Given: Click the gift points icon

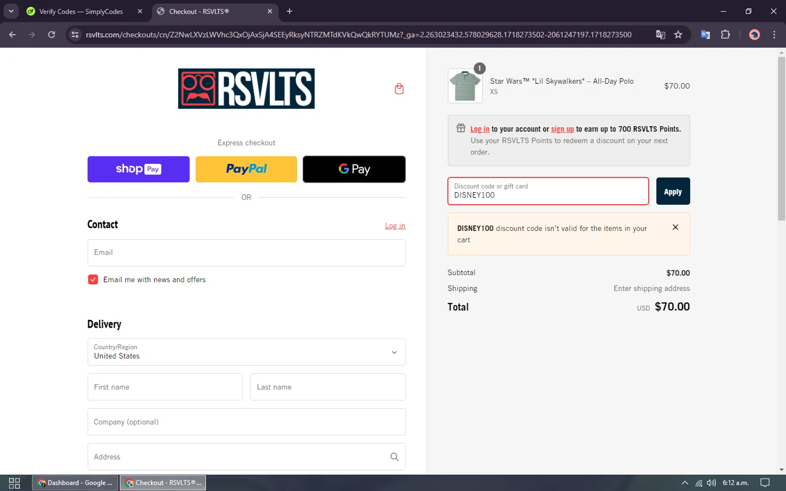Looking at the screenshot, I should coord(461,128).
